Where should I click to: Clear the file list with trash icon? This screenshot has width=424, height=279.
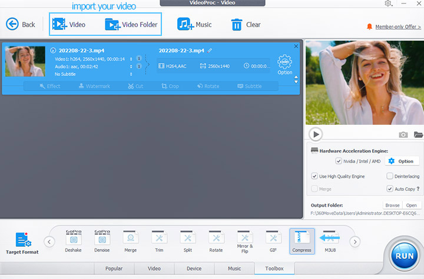pyautogui.click(x=246, y=24)
